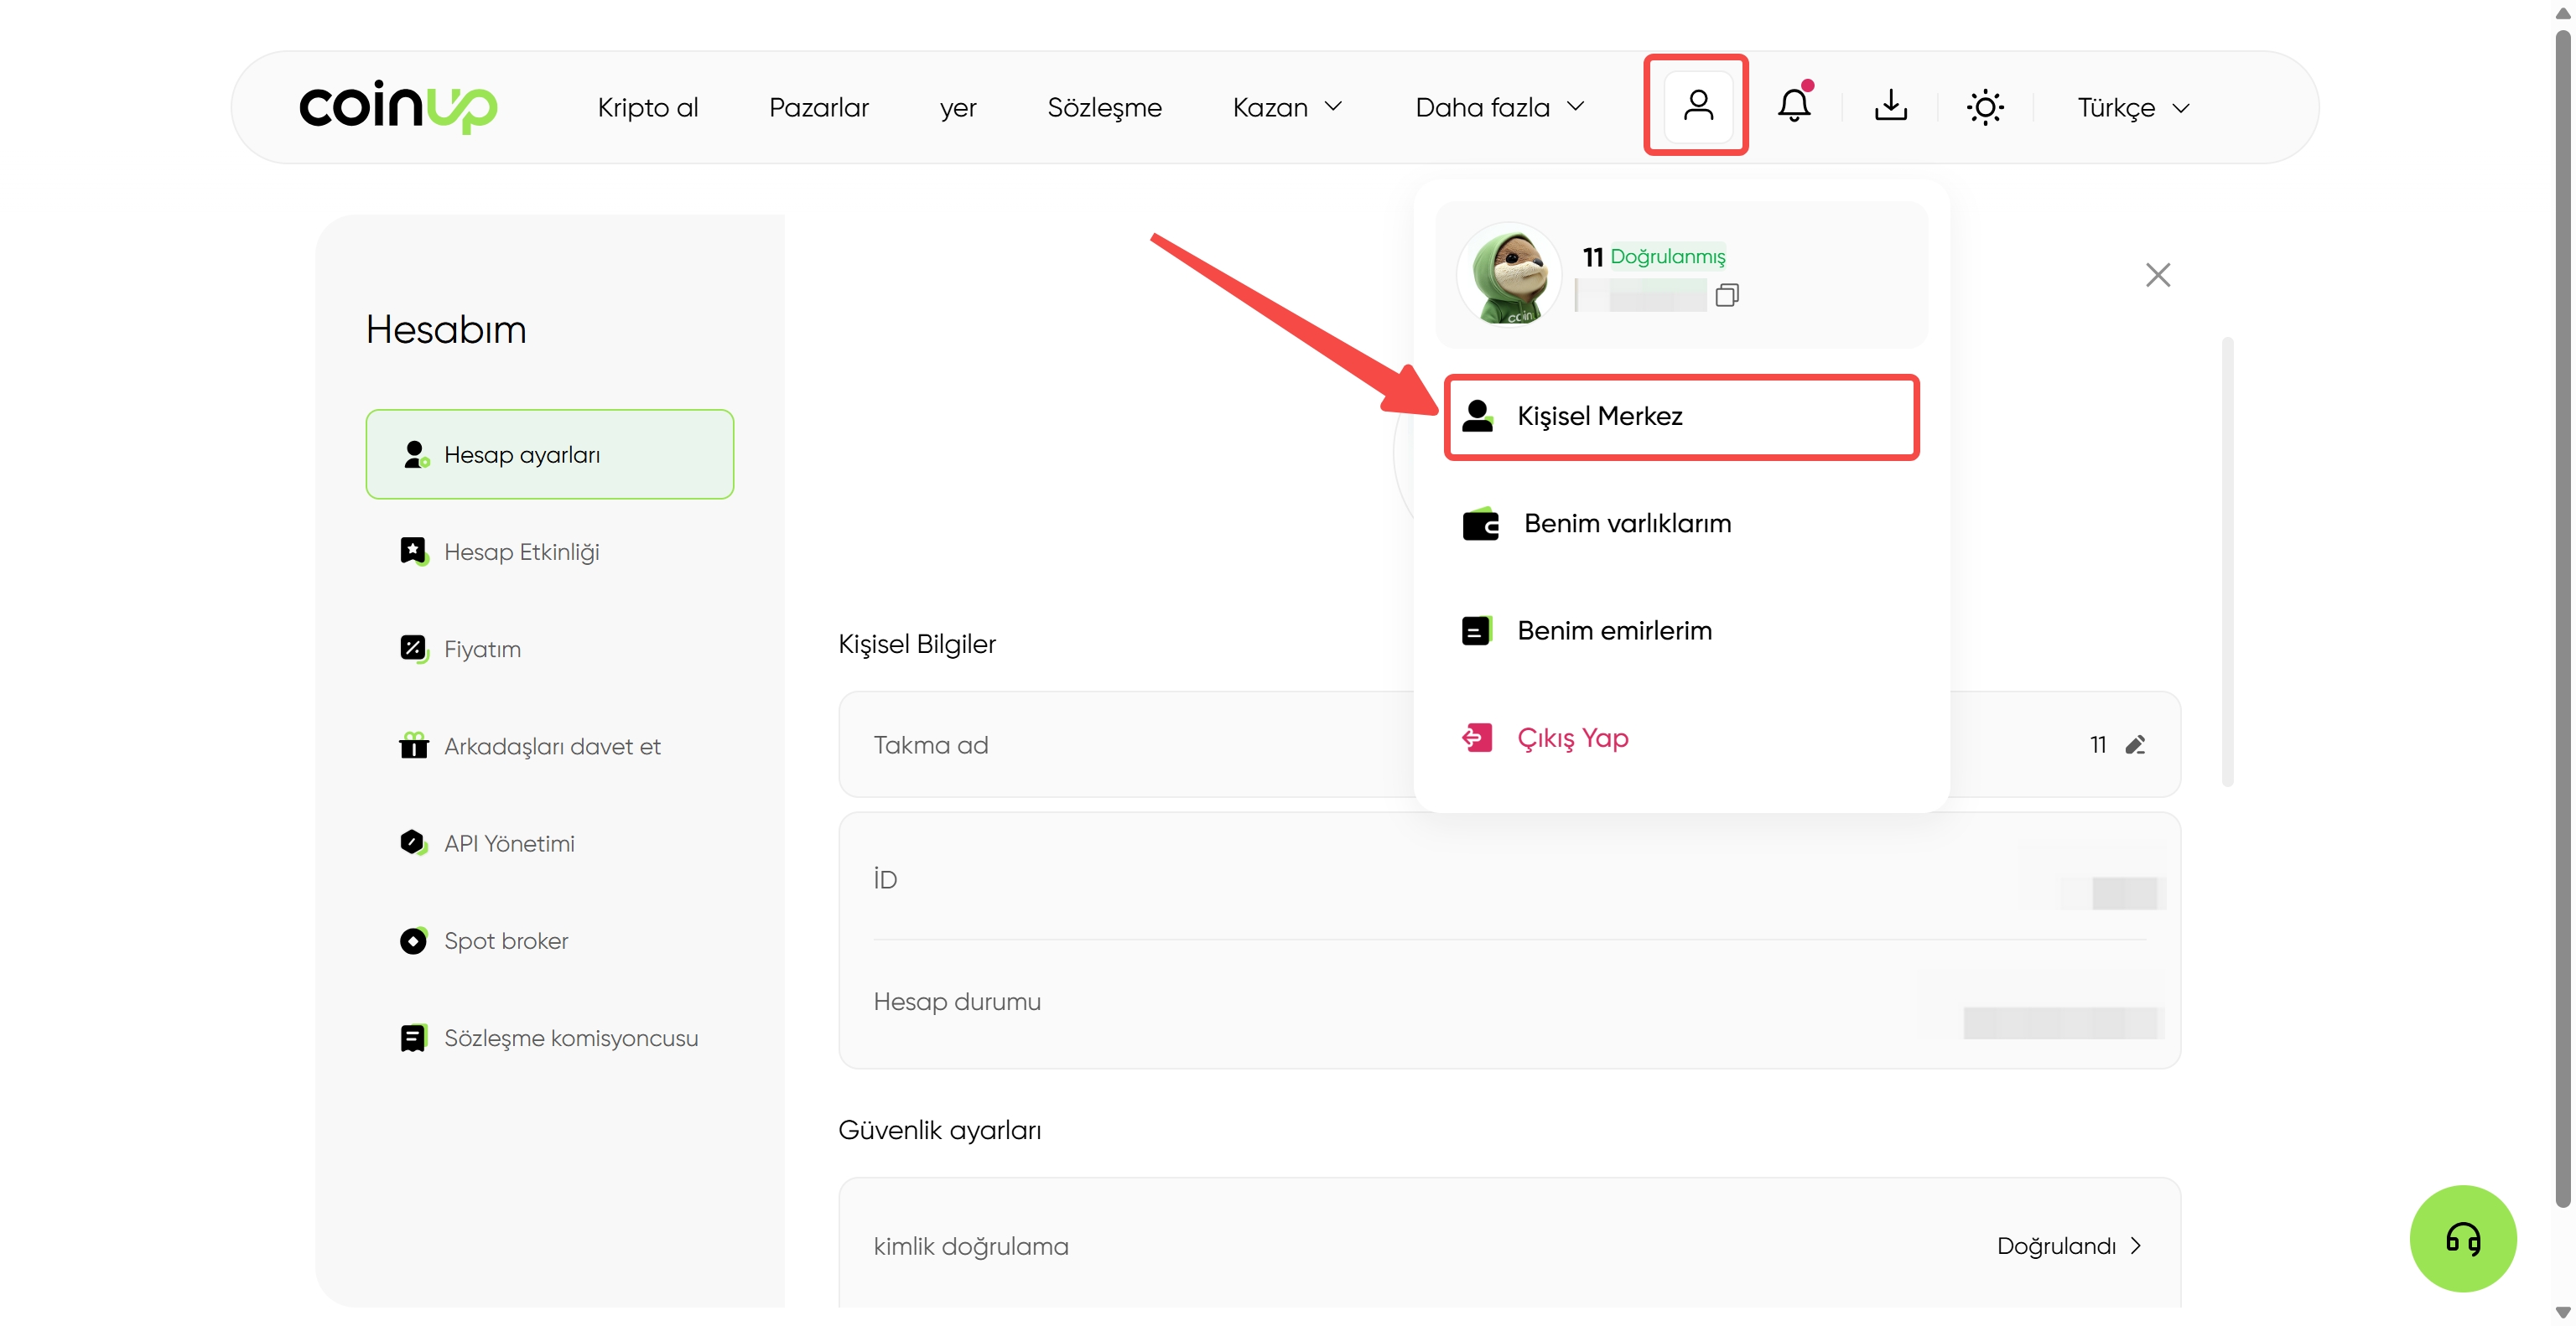Open the green support headset button
2576x1326 pixels.
[x=2462, y=1239]
